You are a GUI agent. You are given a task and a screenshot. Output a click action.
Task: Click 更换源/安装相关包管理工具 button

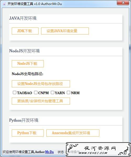point(41,101)
